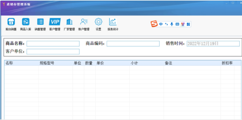Click the microphone voice input icon
This screenshot has height=120, width=242.
pyautogui.click(x=172, y=24)
